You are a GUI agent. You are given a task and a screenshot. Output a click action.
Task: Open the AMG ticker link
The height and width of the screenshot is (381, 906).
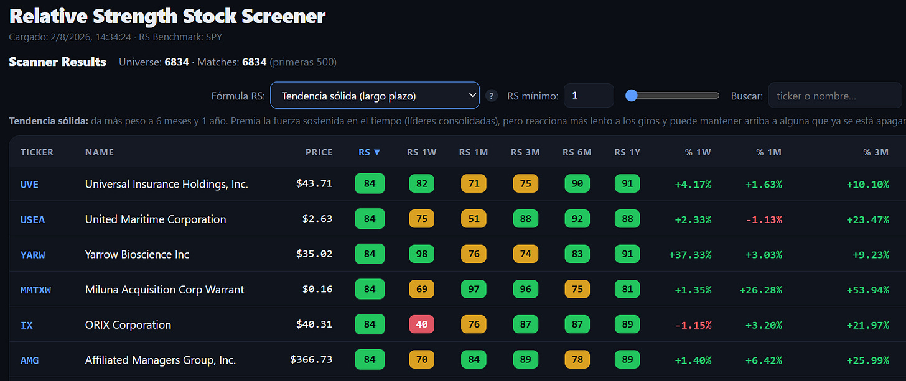[x=29, y=360]
